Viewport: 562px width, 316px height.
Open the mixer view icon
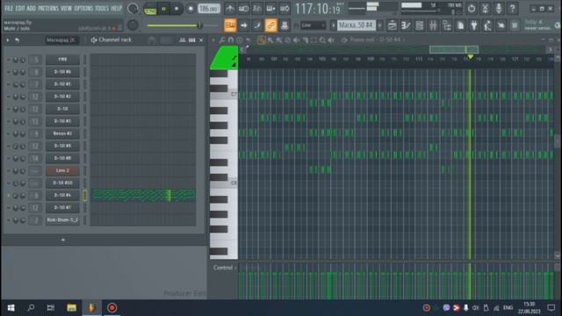click(x=433, y=25)
